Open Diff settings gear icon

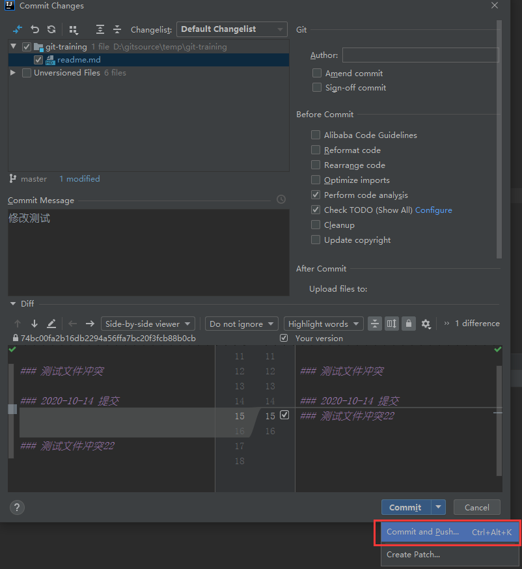(426, 324)
